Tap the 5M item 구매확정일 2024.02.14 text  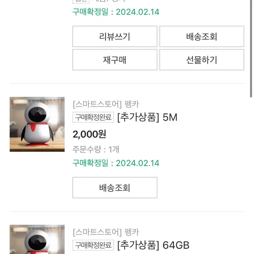[116, 163]
